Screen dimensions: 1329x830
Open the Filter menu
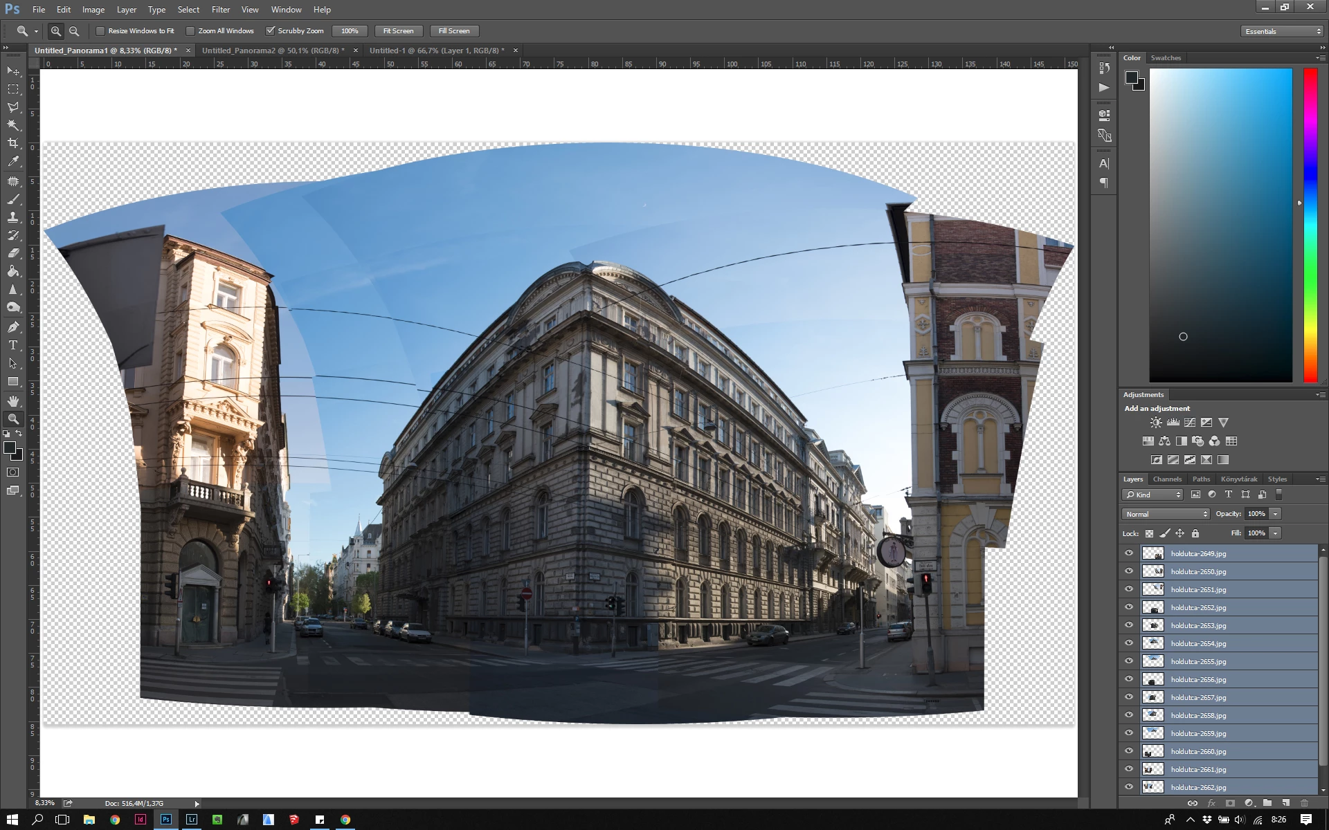point(220,10)
